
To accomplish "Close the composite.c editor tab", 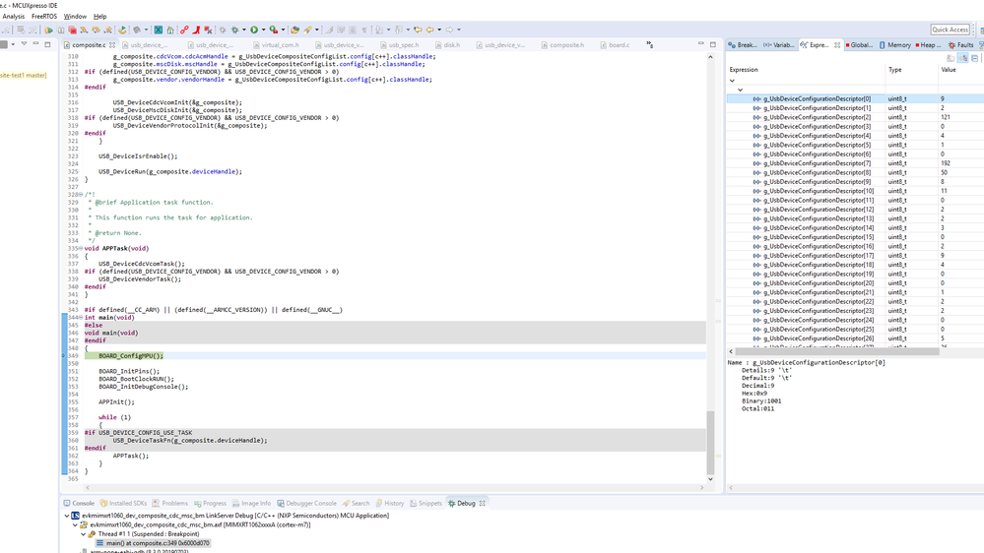I will click(112, 45).
